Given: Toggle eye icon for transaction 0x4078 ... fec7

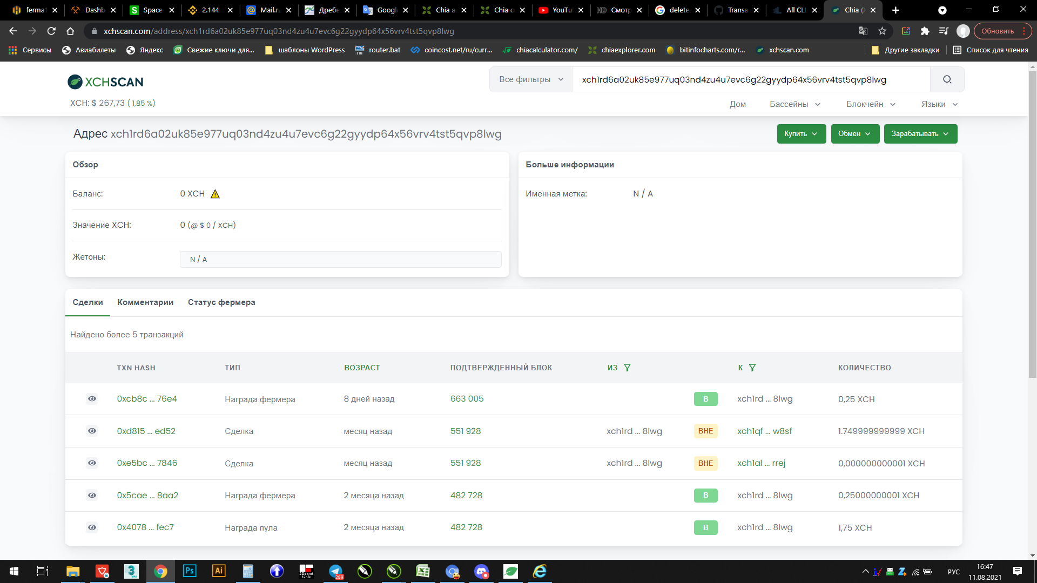Looking at the screenshot, I should tap(92, 527).
